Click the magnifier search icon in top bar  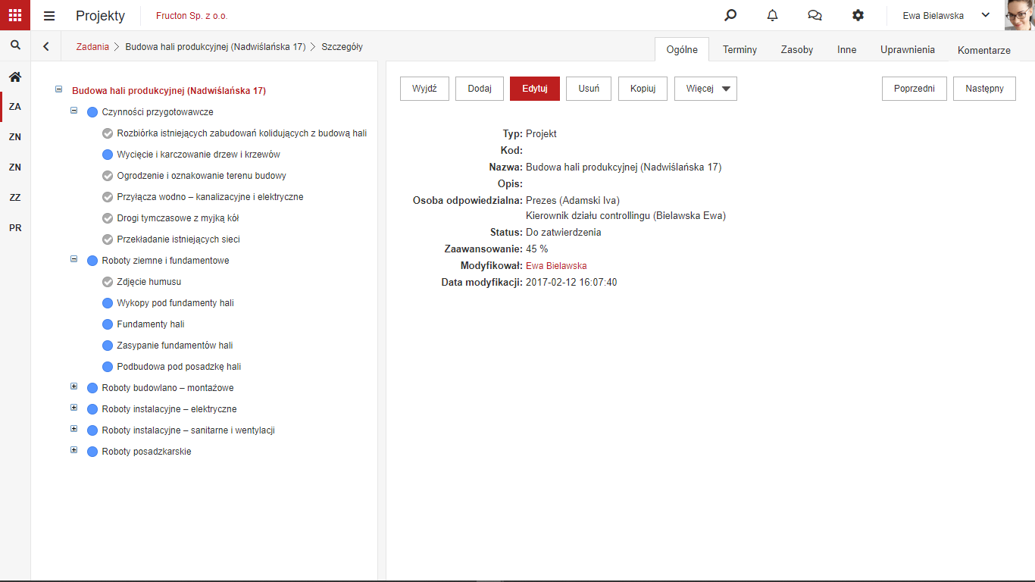730,15
